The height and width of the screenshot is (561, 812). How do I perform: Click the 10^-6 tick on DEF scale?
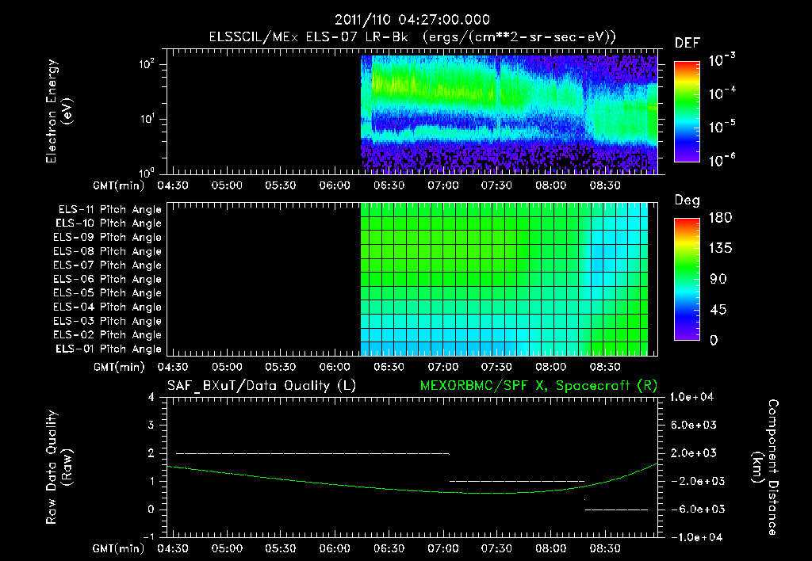[722, 160]
